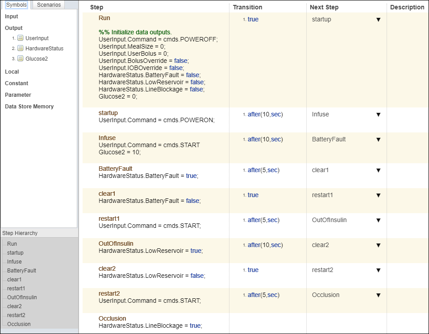Select the HardwareStatus output symbol icon
Viewport: 429px width, 334px height.
[x=21, y=48]
